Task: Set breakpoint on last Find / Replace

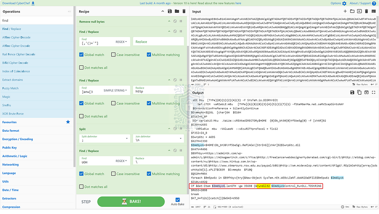Action: tap(181, 151)
